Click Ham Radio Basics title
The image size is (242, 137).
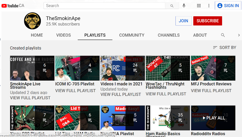point(163,134)
